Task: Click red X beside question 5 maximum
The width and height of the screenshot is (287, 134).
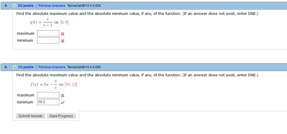Action: click(63, 96)
